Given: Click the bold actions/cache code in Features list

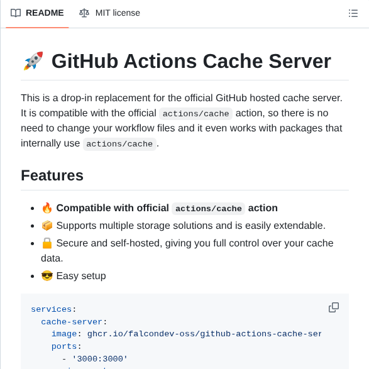Looking at the screenshot, I should point(208,209).
